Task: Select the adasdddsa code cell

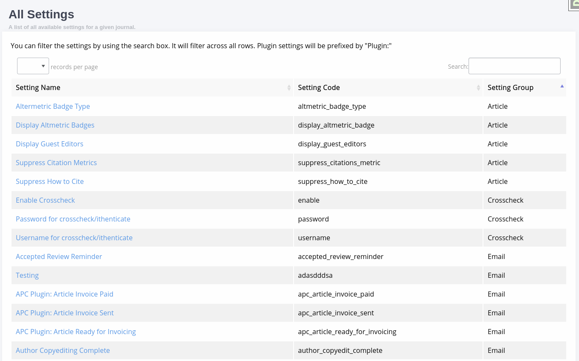Action: tap(388, 275)
